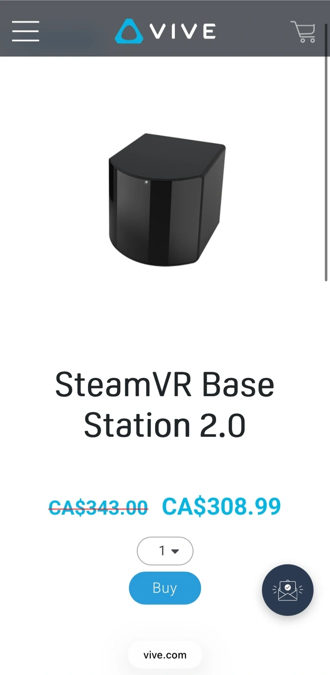
Task: Click the CA$308.99 sale price
Action: (x=221, y=506)
